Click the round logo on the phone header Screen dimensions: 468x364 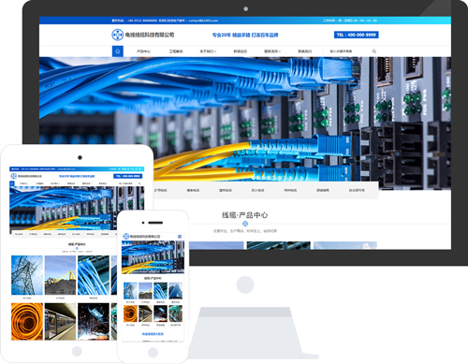(126, 237)
